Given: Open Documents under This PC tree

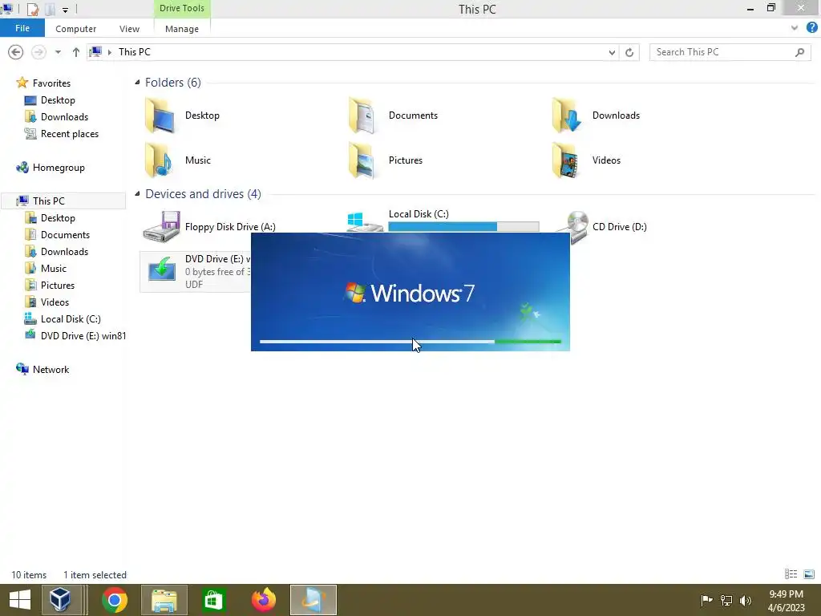Looking at the screenshot, I should tap(65, 235).
